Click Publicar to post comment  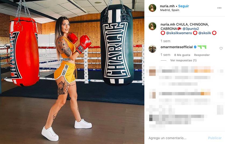[x=215, y=138]
